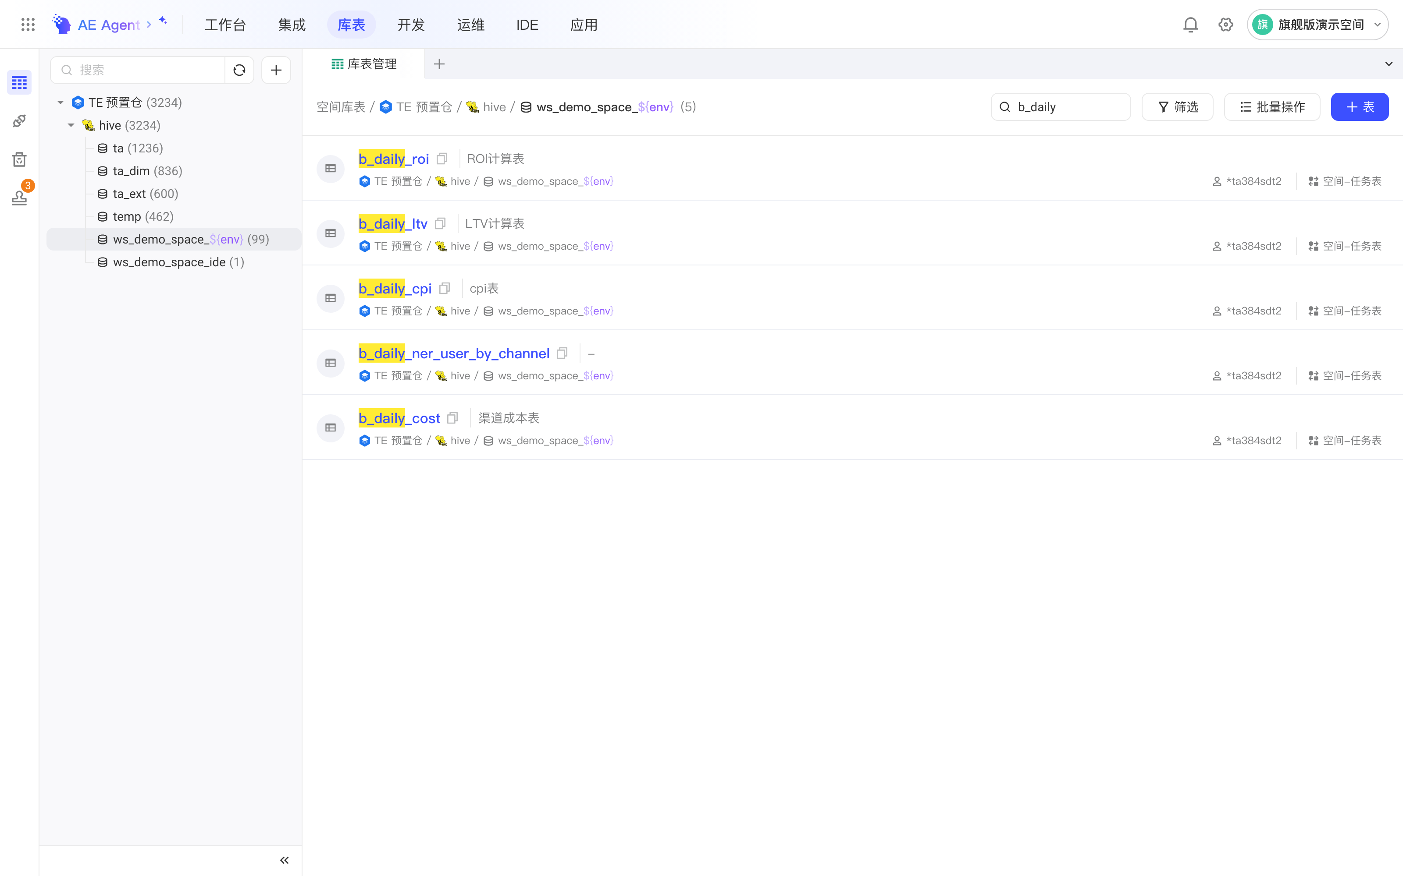Viewport: 1403px width, 876px height.
Task: Focus the tree 搜索 search field
Action: (x=138, y=70)
